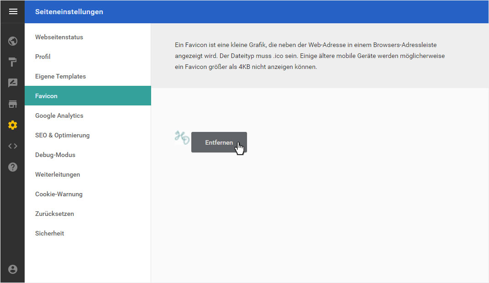
Task: Open Sicherheit settings
Action: (x=88, y=233)
